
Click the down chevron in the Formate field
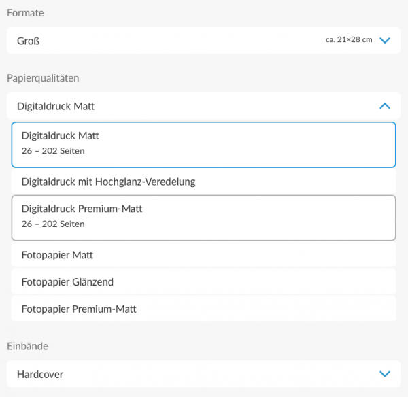[385, 40]
